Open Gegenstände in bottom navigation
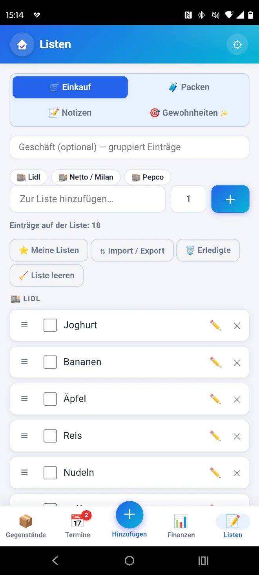 (26, 526)
